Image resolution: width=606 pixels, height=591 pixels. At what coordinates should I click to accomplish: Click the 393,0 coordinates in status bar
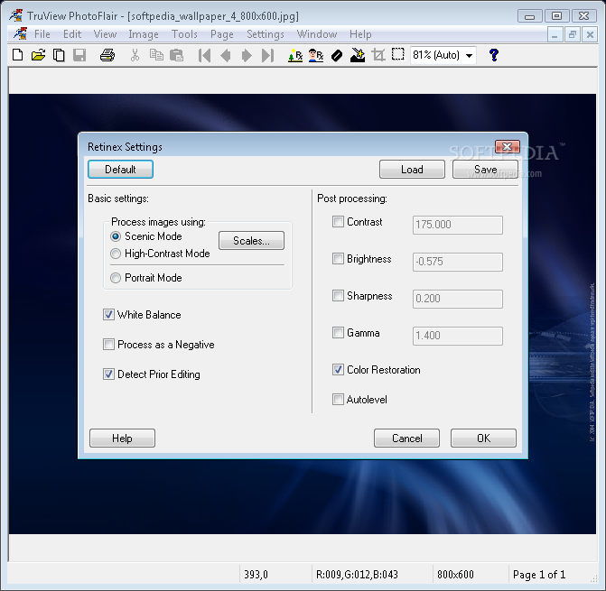(256, 575)
